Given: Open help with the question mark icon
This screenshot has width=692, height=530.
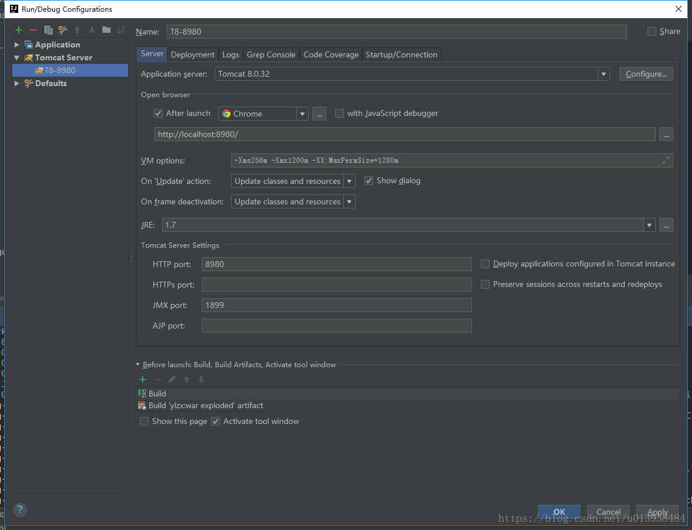Looking at the screenshot, I should tap(20, 510).
